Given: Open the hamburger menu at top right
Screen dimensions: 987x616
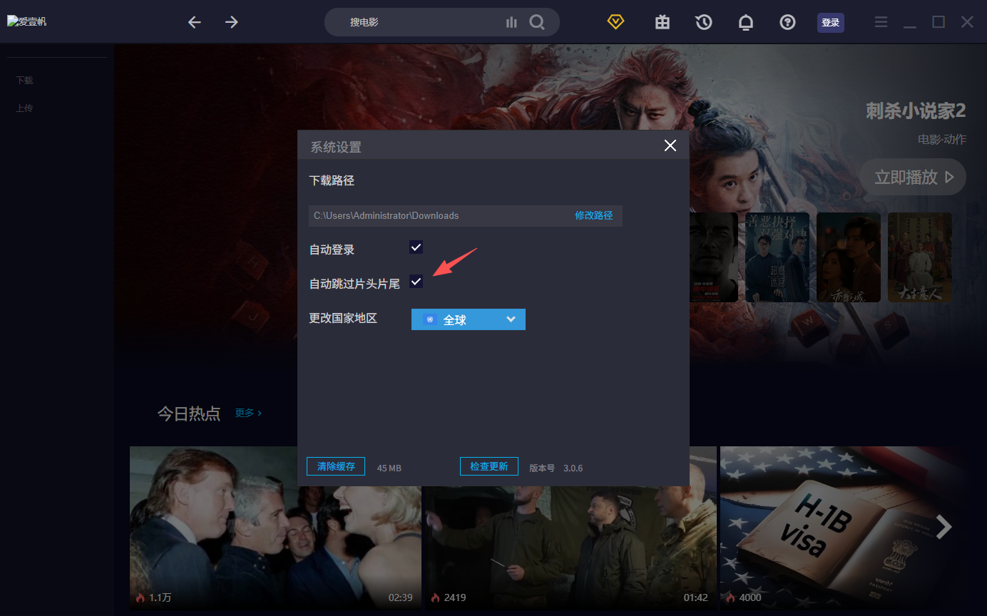Looking at the screenshot, I should (881, 22).
